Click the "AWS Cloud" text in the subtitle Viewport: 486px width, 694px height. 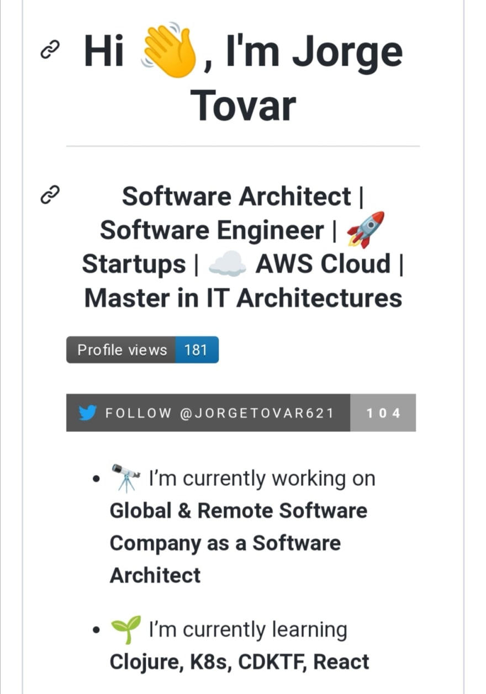(x=323, y=264)
